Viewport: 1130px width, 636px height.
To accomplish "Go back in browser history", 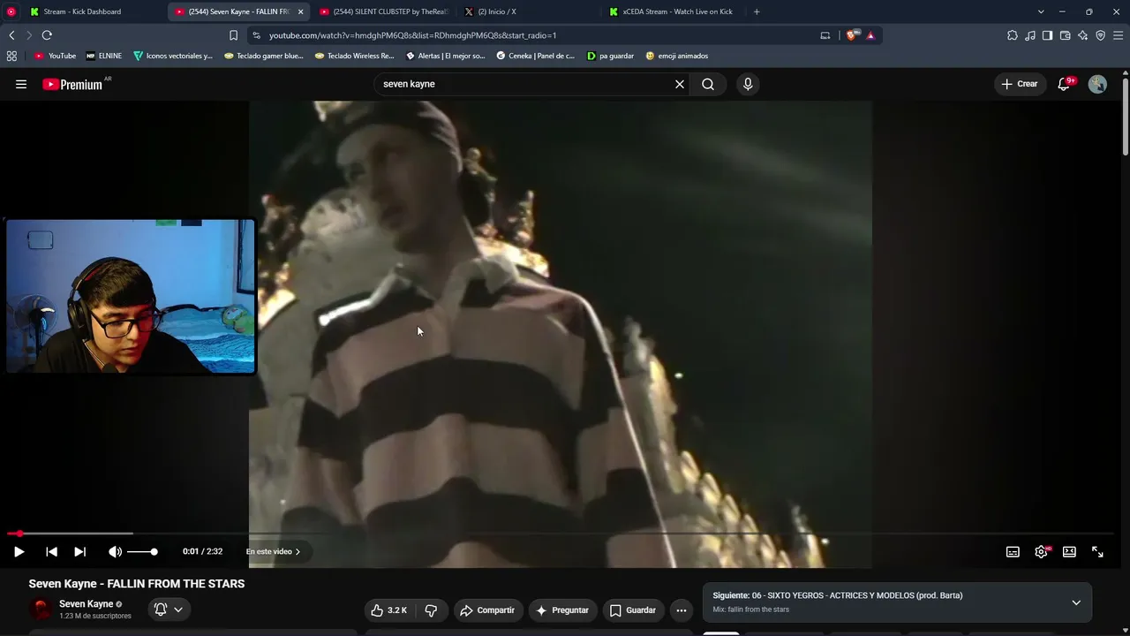I will tap(11, 35).
